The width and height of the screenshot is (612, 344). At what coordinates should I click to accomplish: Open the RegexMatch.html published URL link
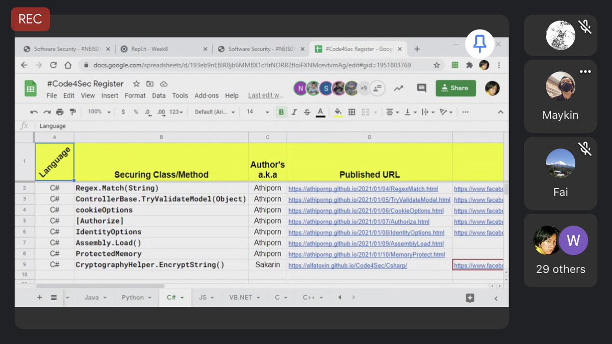(363, 189)
